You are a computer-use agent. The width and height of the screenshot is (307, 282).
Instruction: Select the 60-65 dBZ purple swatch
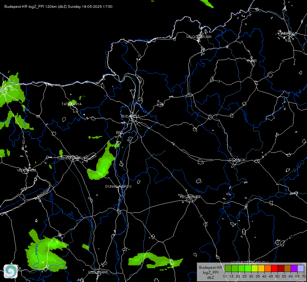point(294,268)
